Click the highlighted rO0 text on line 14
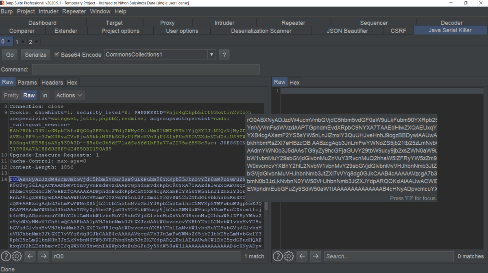 pos(14,179)
